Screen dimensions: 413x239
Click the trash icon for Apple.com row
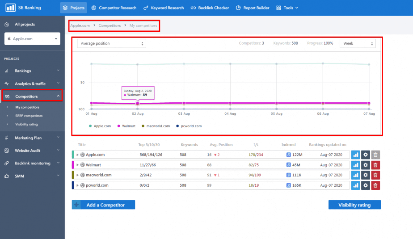pos(375,155)
